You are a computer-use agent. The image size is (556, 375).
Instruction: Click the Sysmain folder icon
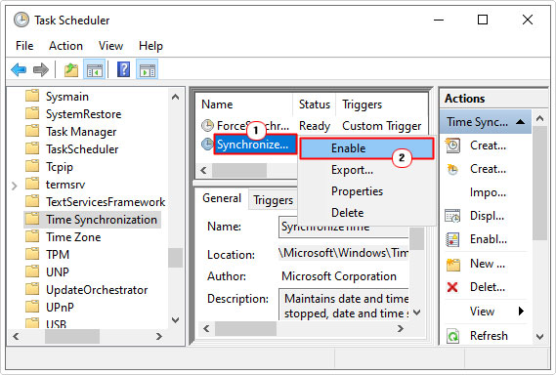coord(32,96)
